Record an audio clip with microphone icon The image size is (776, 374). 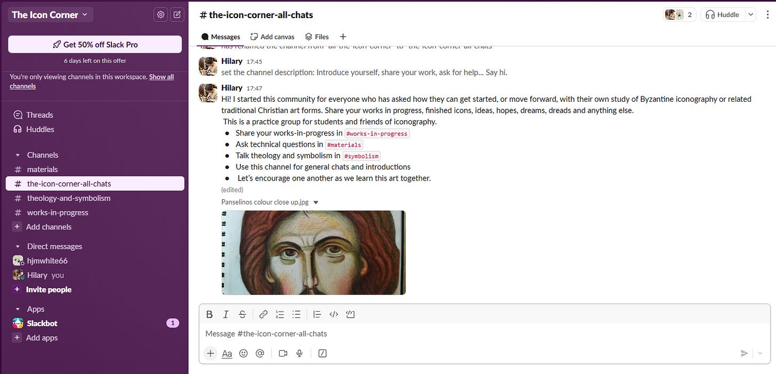[x=300, y=353]
